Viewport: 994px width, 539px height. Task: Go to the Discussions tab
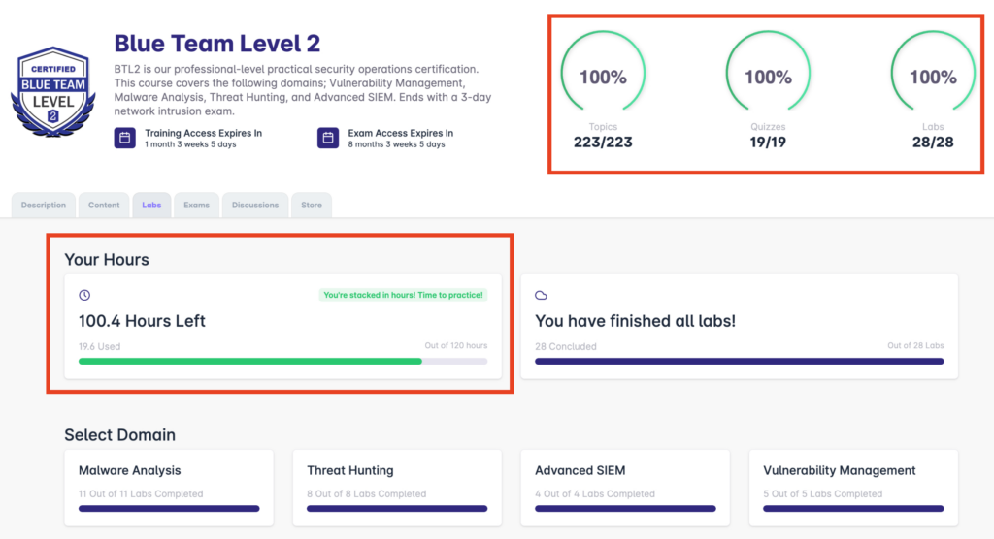pyautogui.click(x=255, y=206)
